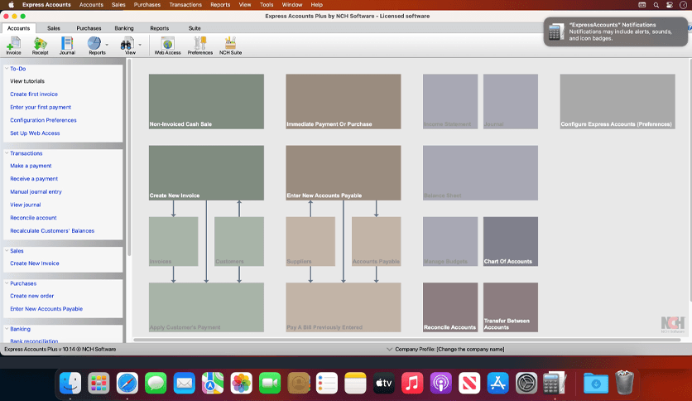Launch the NCH Suite icon

click(x=230, y=45)
